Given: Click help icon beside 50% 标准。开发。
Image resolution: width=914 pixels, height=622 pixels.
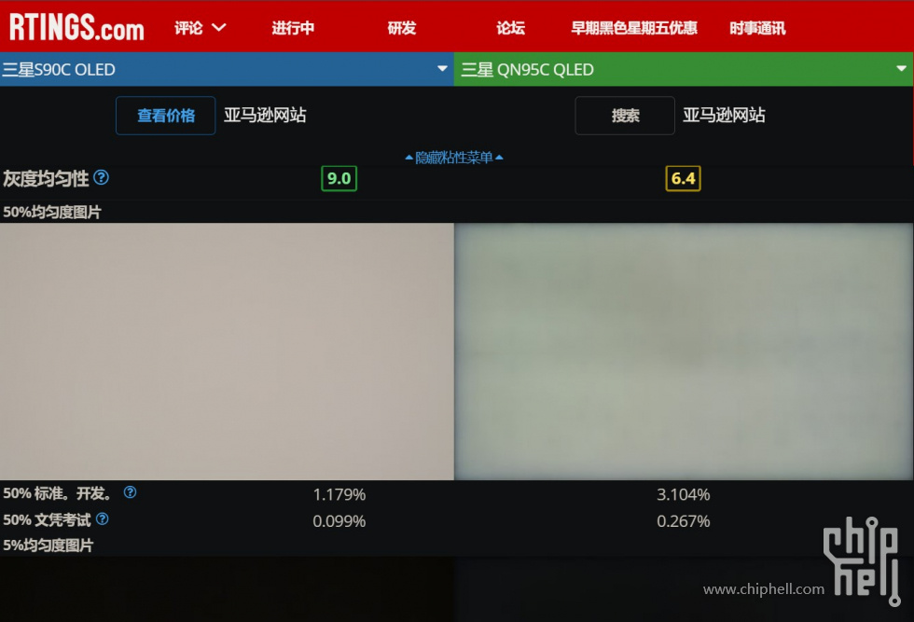Looking at the screenshot, I should [130, 492].
